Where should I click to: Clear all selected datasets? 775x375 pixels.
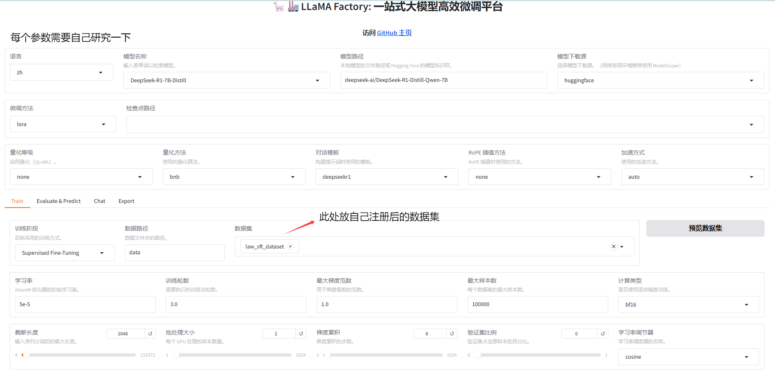point(614,246)
